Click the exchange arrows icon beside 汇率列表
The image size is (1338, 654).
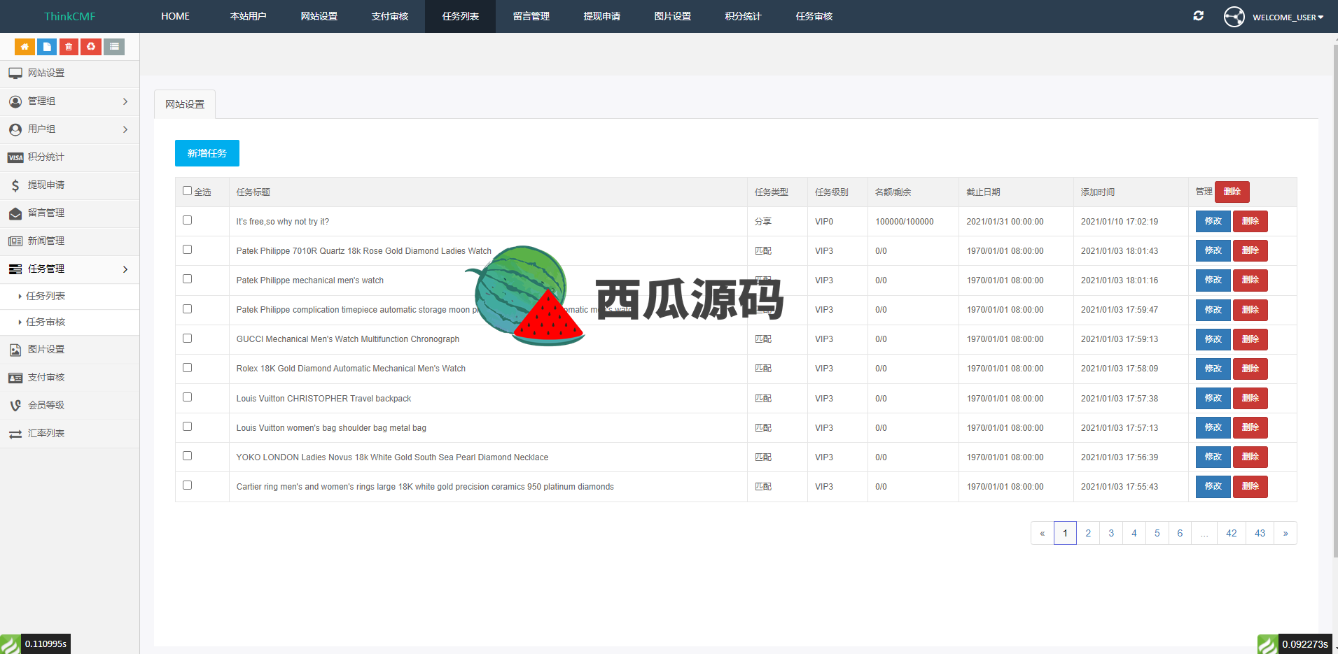15,434
